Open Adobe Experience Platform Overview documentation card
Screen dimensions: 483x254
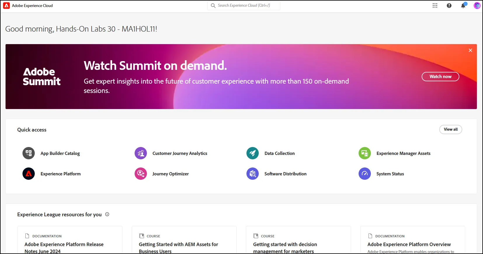413,240
